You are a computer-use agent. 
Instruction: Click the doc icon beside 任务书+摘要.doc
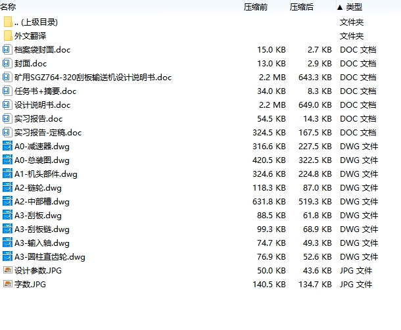pos(7,91)
